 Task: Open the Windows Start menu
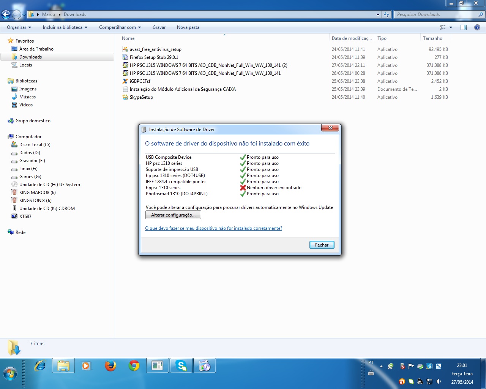[10, 373]
